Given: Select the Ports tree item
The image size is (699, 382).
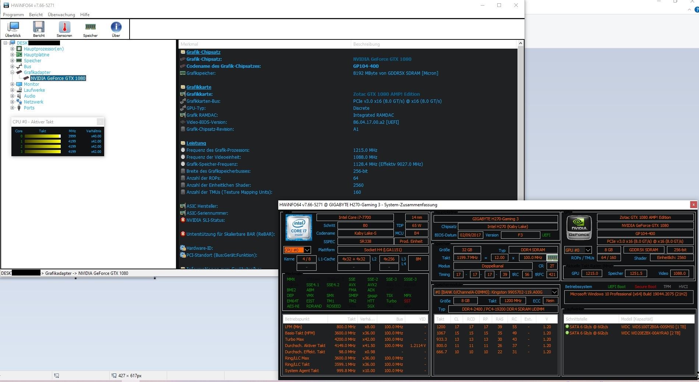Looking at the screenshot, I should point(29,108).
